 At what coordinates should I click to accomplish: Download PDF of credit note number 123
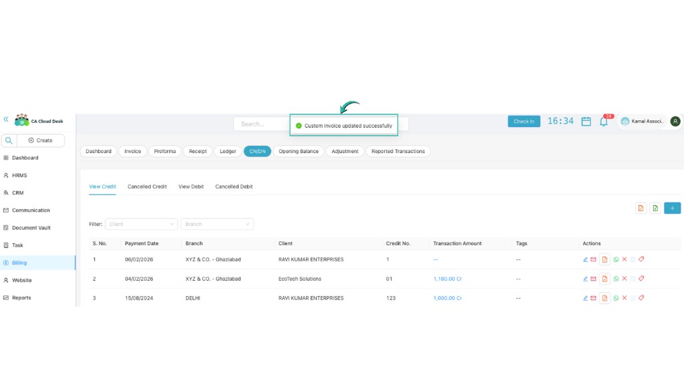(x=605, y=298)
